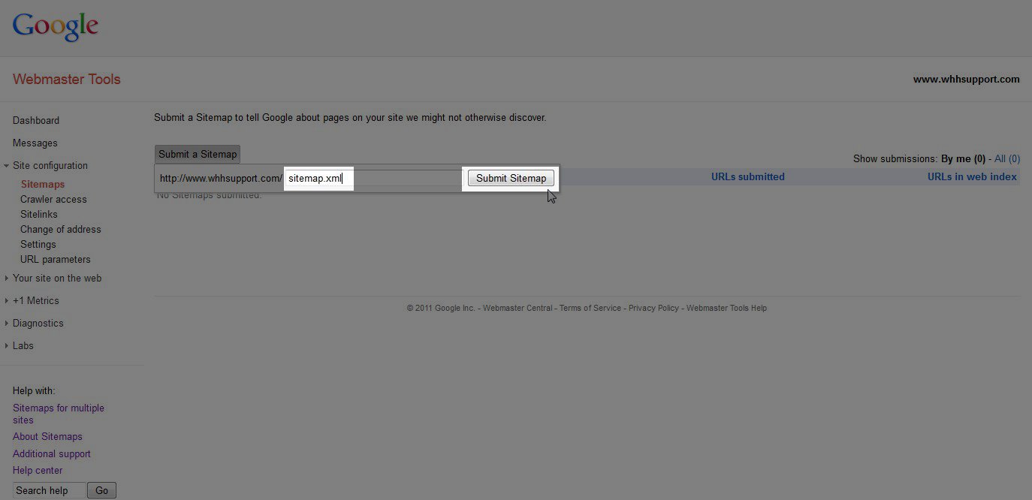Open Change of address page
Screen dimensions: 1032x500
pyautogui.click(x=60, y=229)
